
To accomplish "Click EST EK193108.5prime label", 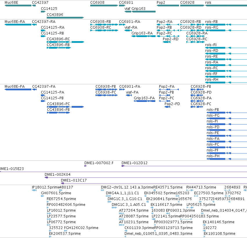I will pos(219,234).
